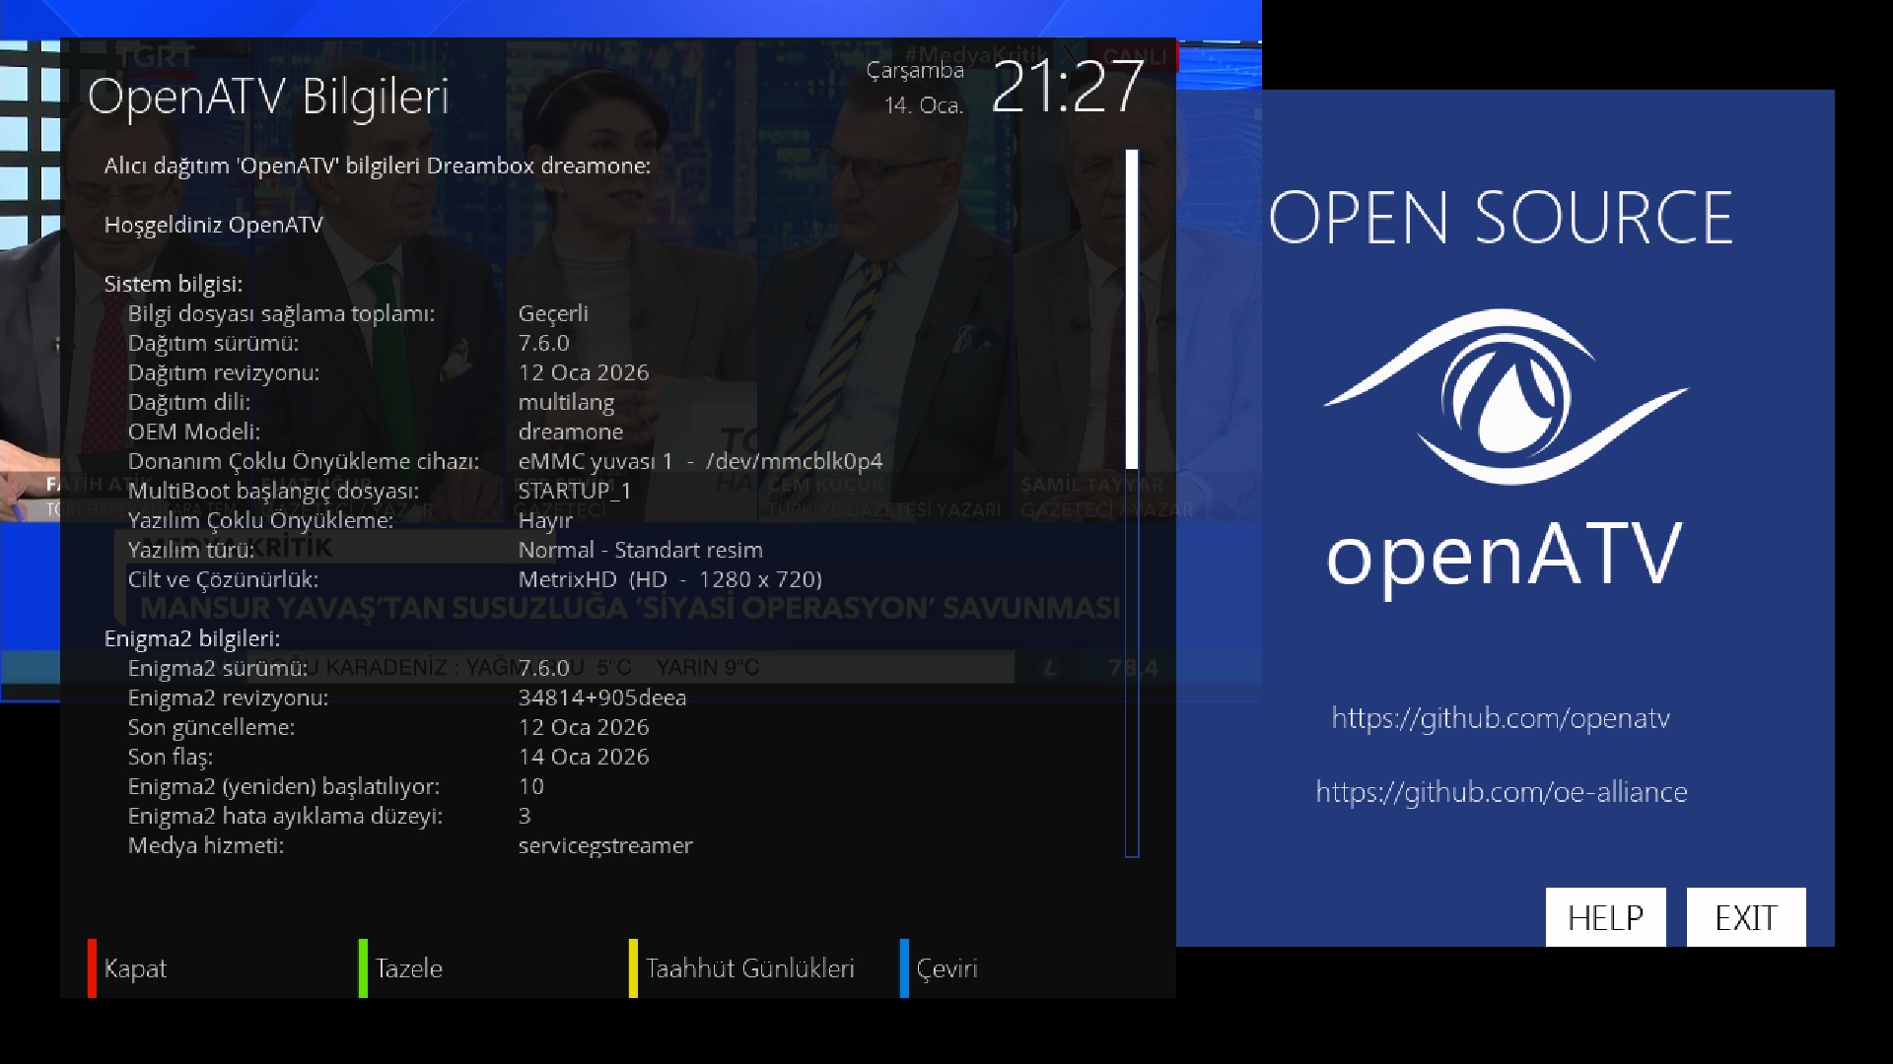Click the HELP button
This screenshot has height=1064, width=1893.
click(x=1605, y=917)
